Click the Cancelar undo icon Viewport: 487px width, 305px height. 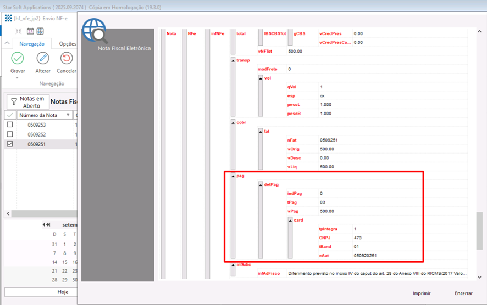(67, 58)
